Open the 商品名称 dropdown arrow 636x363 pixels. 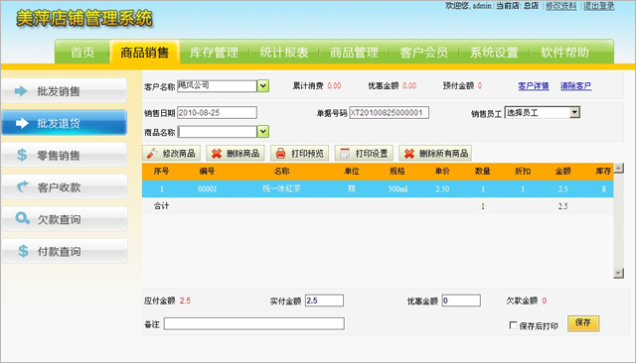pos(262,132)
